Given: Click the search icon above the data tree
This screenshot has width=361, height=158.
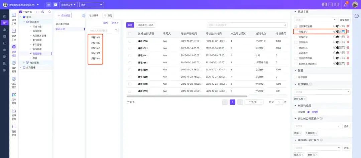Looking at the screenshot, I should click(49, 12).
